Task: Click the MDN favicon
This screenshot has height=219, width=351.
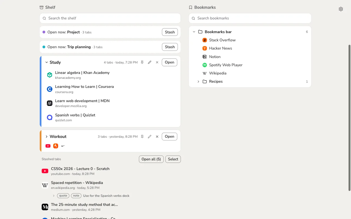Action: coord(50,103)
